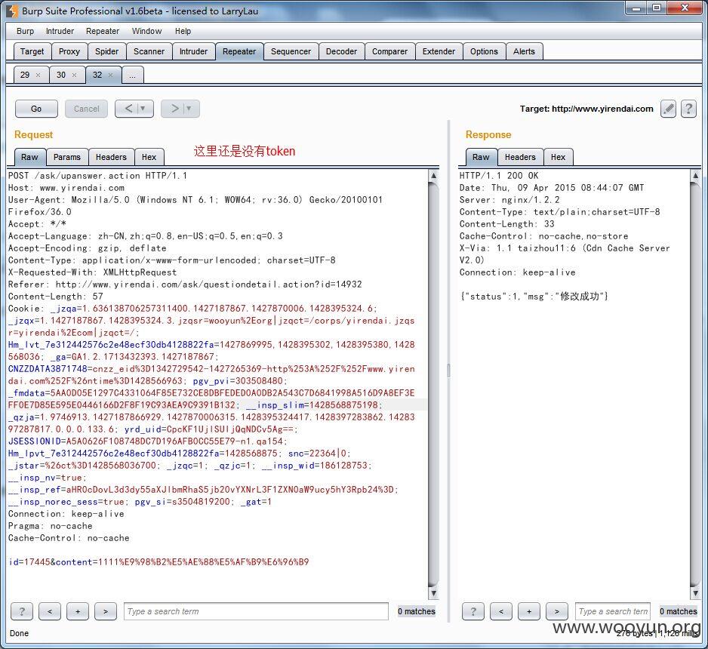
Task: Open the Window menu
Action: coord(146,31)
